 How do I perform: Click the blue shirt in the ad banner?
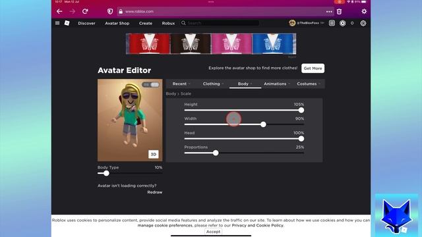click(x=272, y=43)
